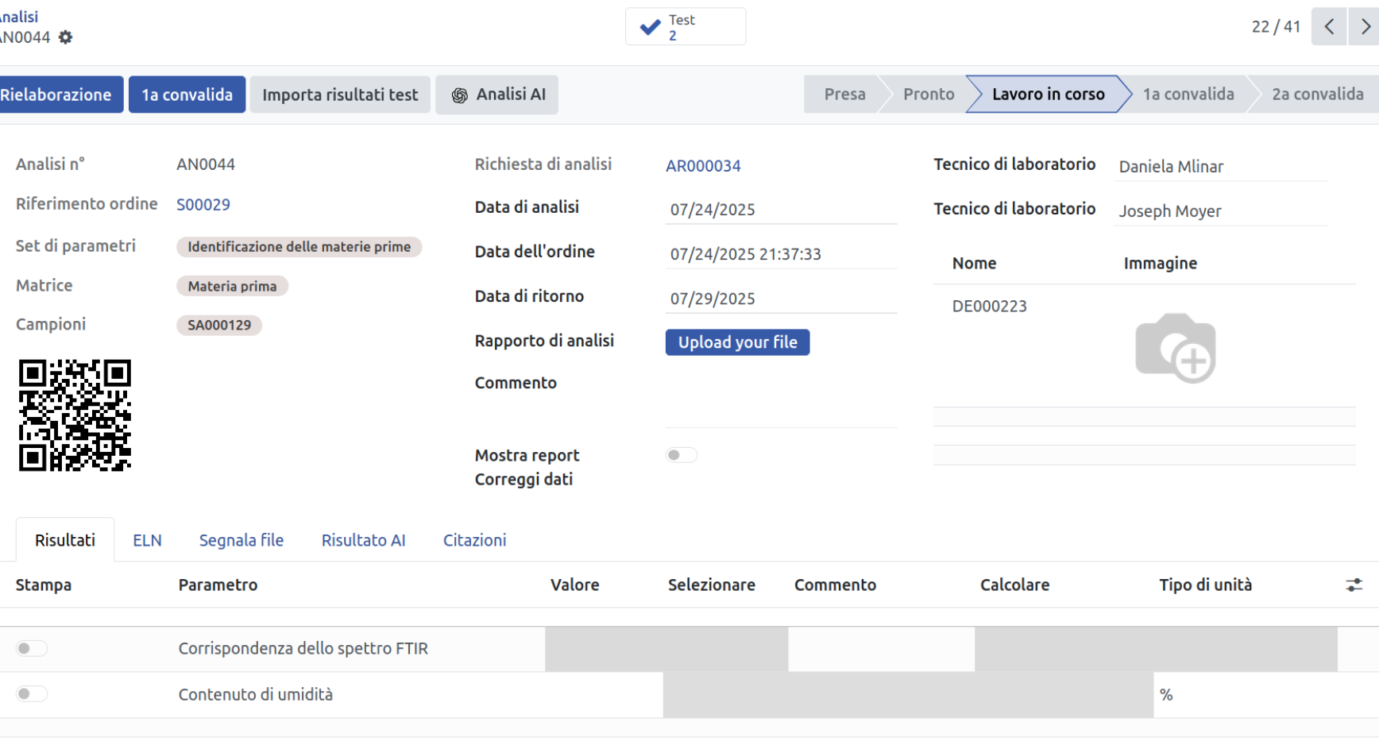Open the Joseph Moyer technician dropdown
This screenshot has height=749, width=1379.
pyautogui.click(x=1219, y=211)
